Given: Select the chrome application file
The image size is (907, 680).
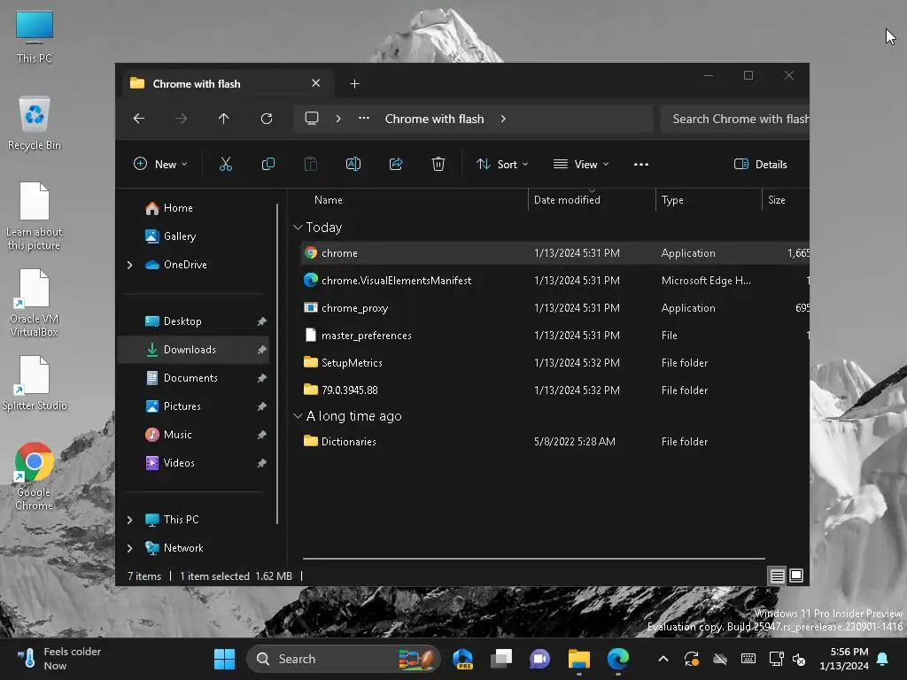Looking at the screenshot, I should click(x=554, y=253).
